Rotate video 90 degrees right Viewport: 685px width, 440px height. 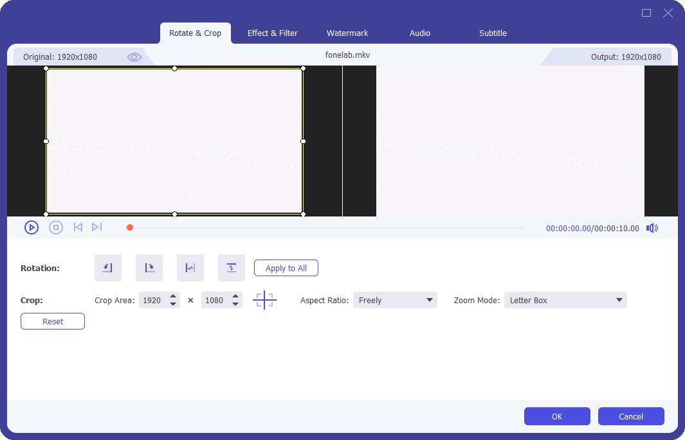[x=149, y=268]
